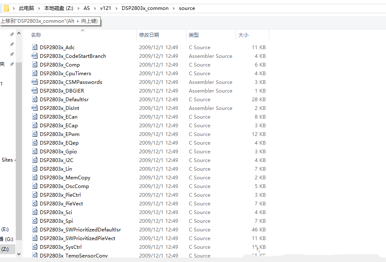This screenshot has height=262, width=386.
Task: Click the topmost pin icon in navigation pane
Action: [12, 34]
